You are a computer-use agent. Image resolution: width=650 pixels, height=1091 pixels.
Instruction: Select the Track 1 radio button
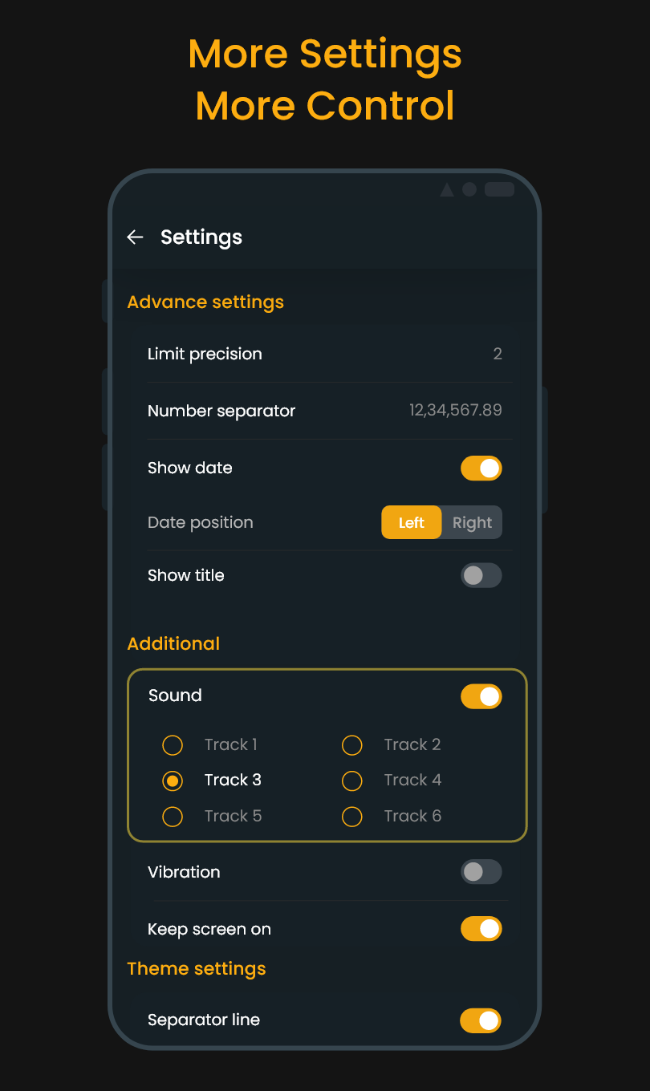[173, 745]
